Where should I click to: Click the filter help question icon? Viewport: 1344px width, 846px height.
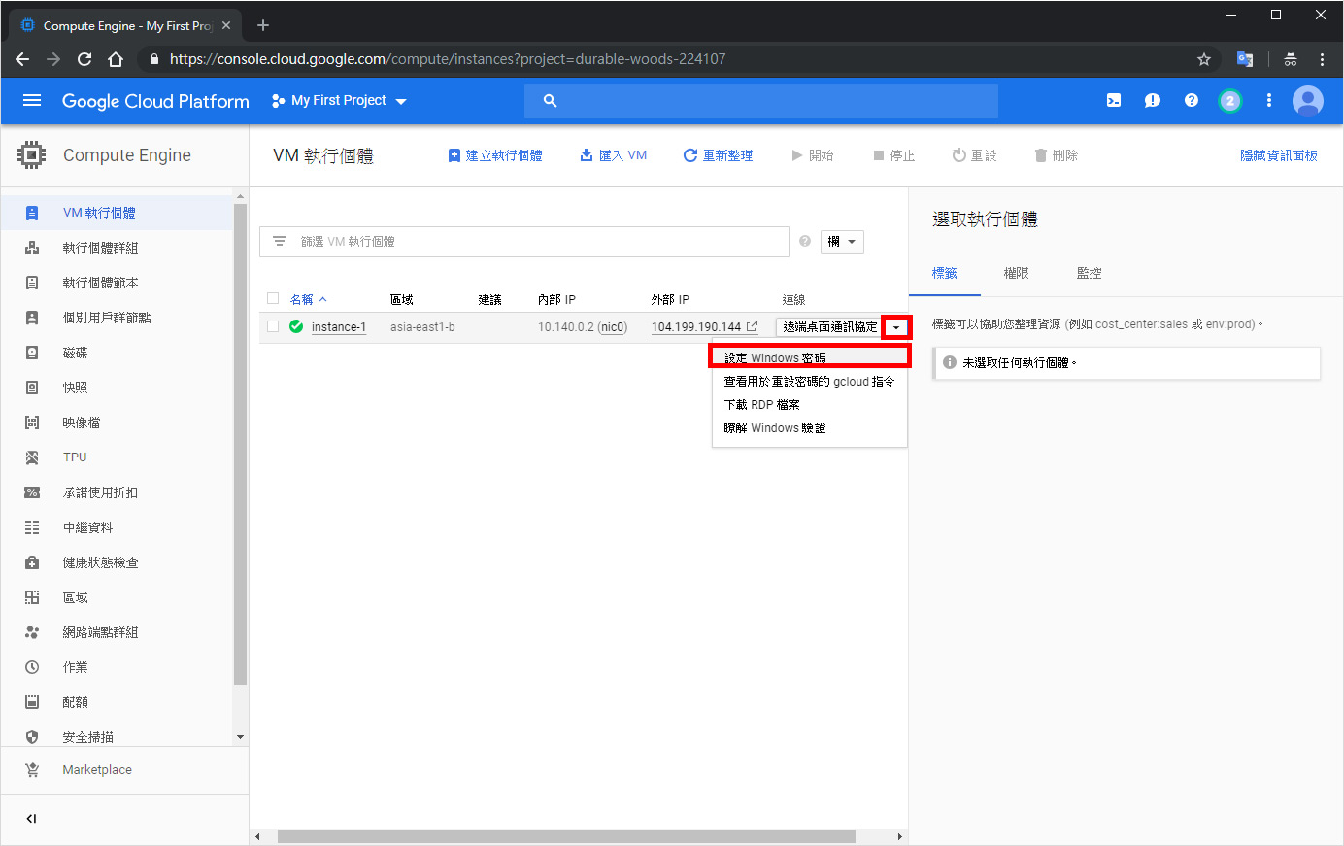tap(805, 241)
